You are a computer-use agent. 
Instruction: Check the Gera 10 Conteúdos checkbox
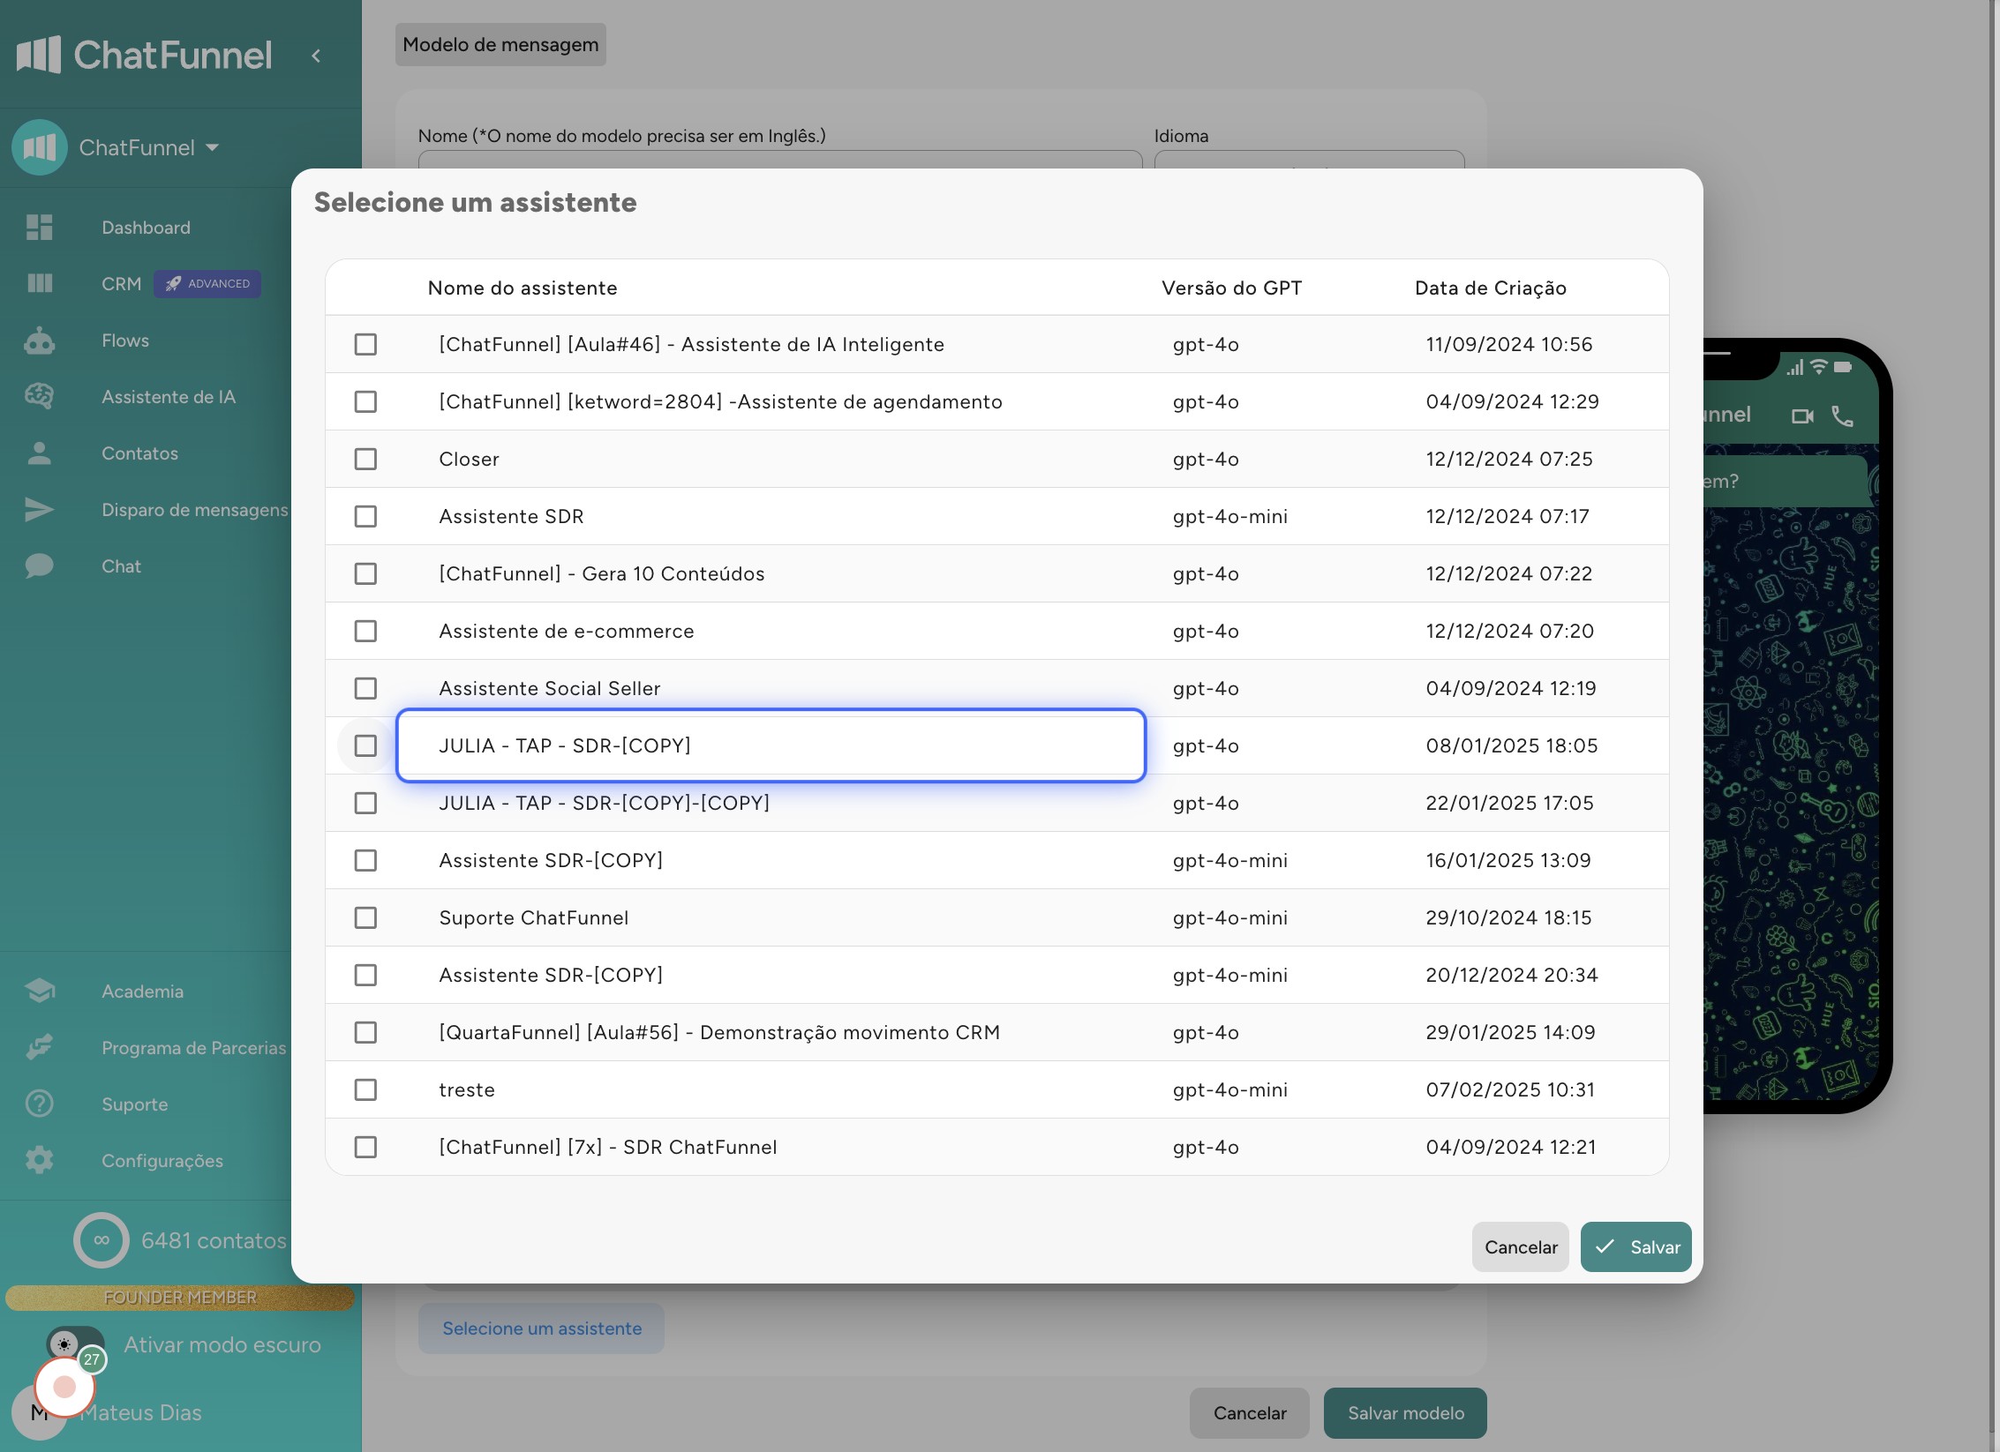tap(365, 573)
